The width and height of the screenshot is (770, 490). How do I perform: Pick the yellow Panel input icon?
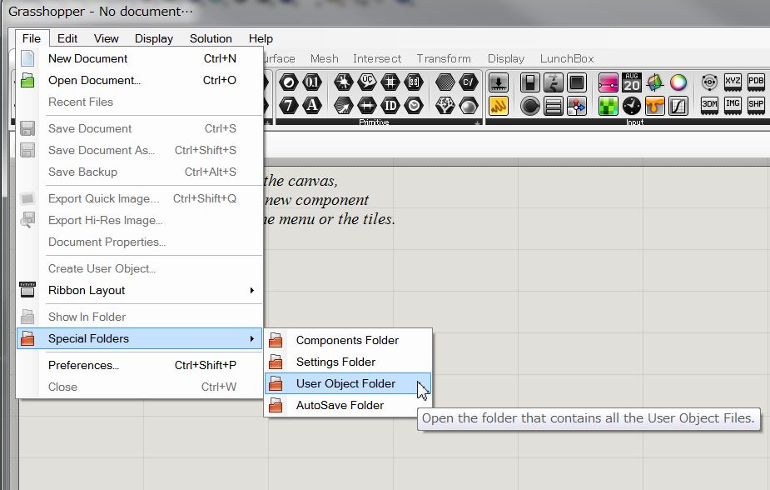click(499, 106)
